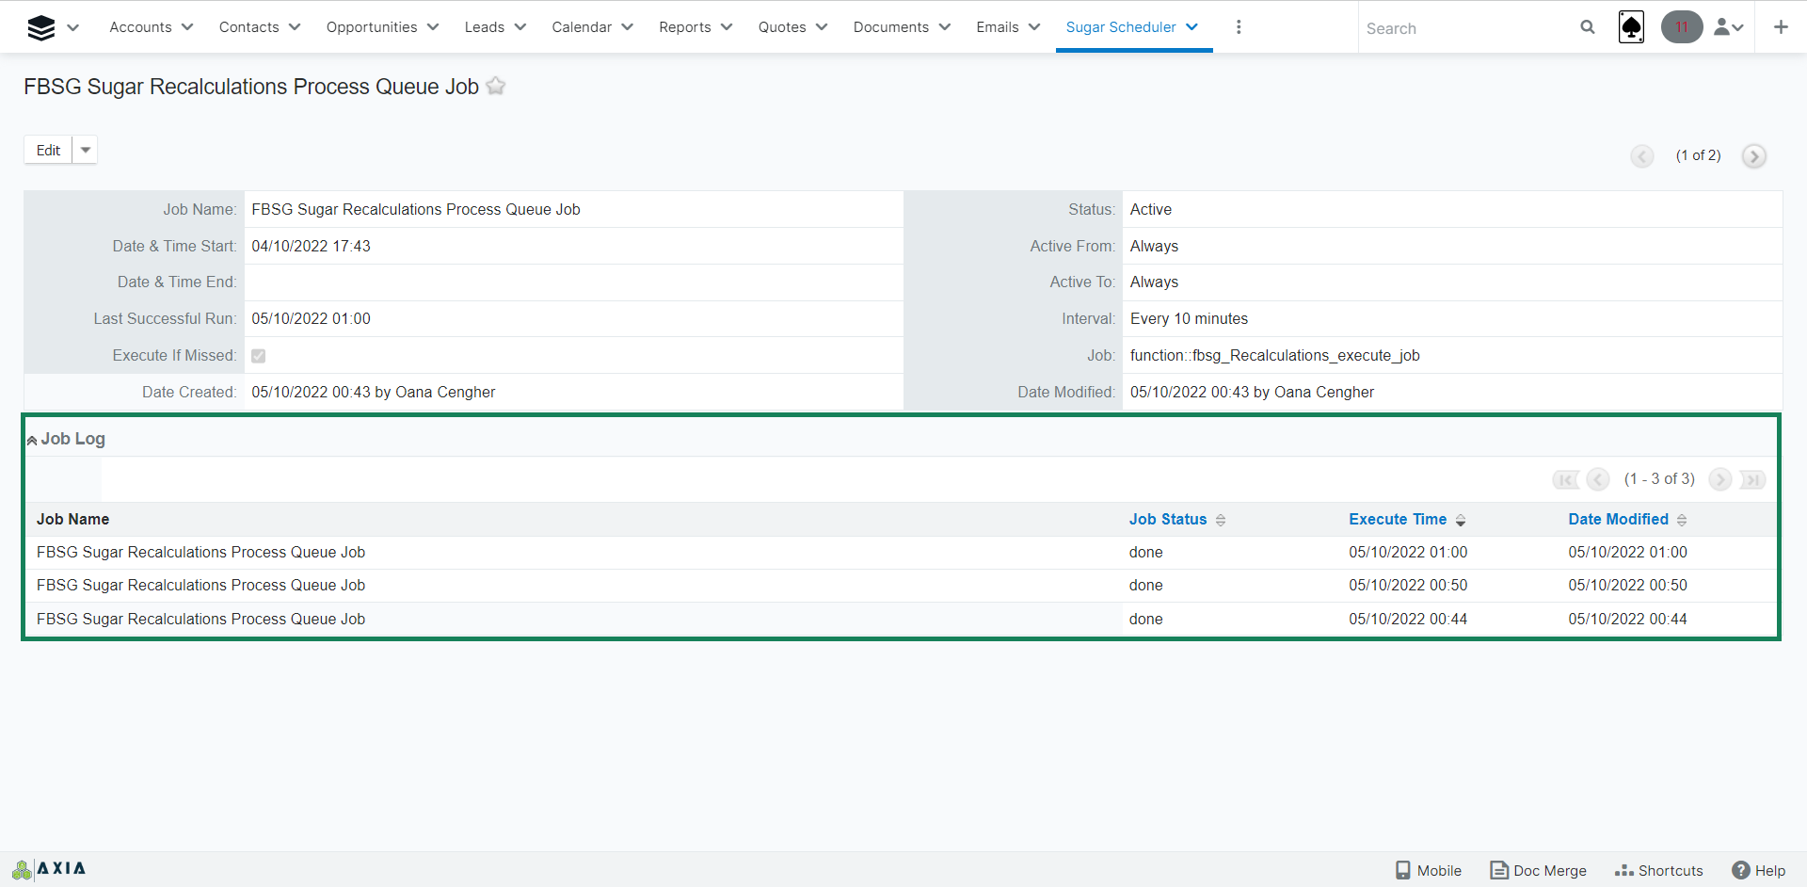Screen dimensions: 1807x887
Task: Open the Contacts module
Action: click(x=248, y=27)
